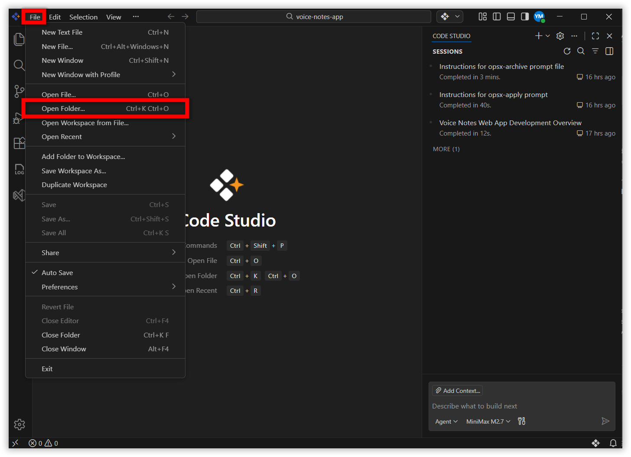Click the Code Studio status icon beside the bell
631x457 pixels.
point(596,443)
